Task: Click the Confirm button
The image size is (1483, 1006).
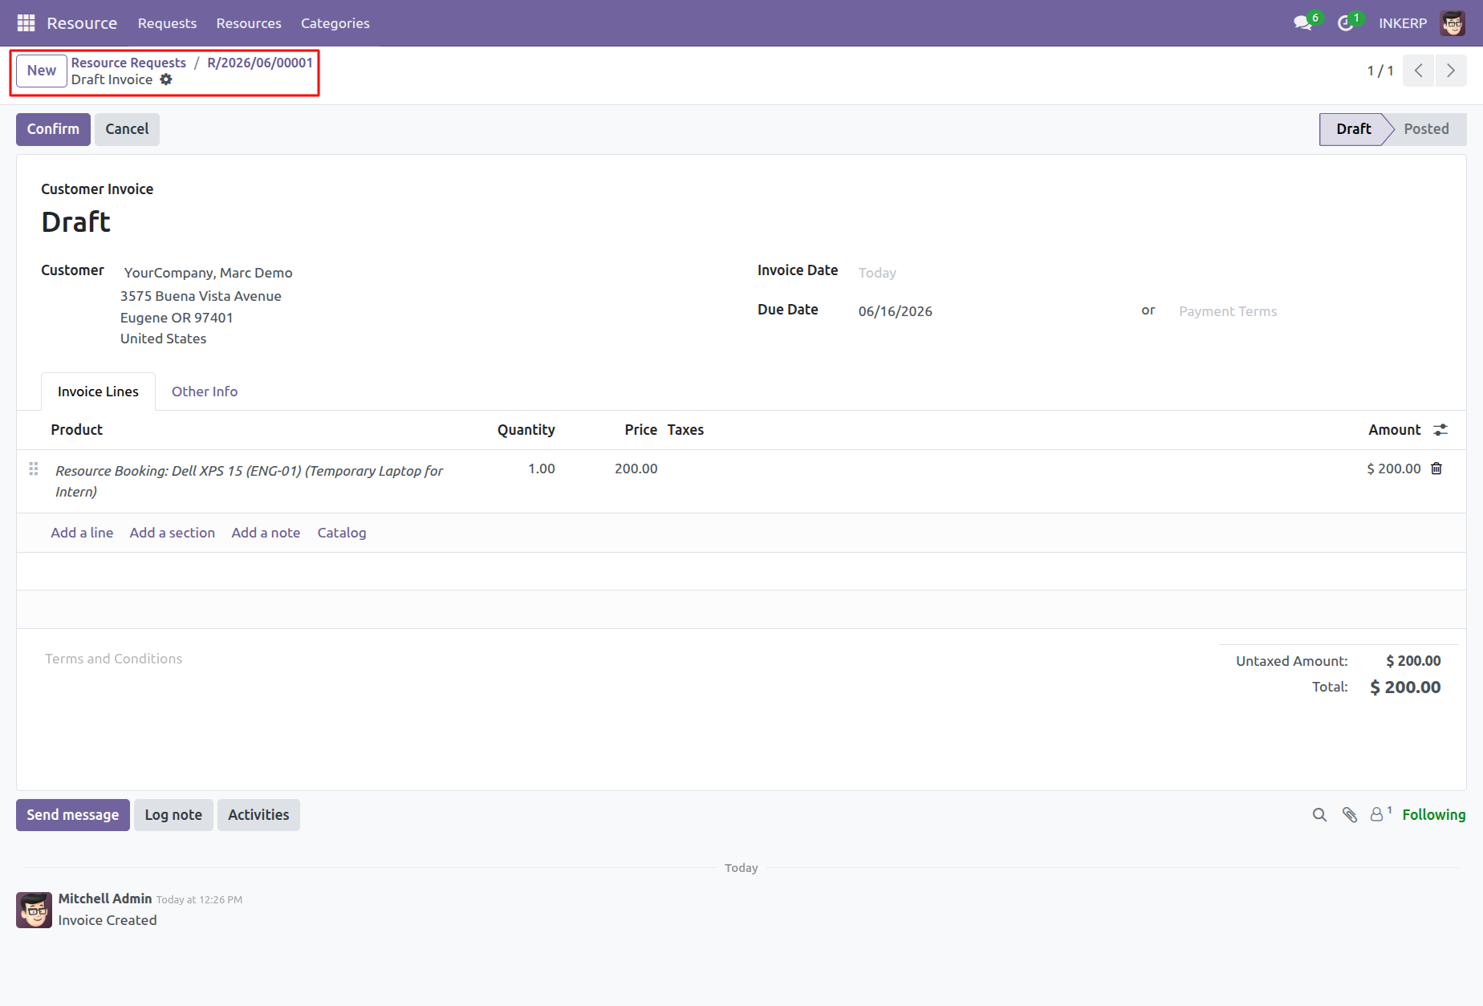Action: point(53,129)
